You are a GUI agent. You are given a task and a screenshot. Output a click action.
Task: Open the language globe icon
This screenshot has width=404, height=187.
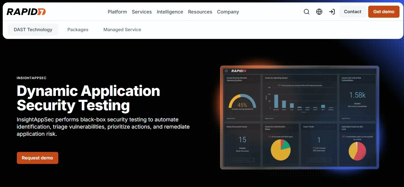pyautogui.click(x=319, y=12)
